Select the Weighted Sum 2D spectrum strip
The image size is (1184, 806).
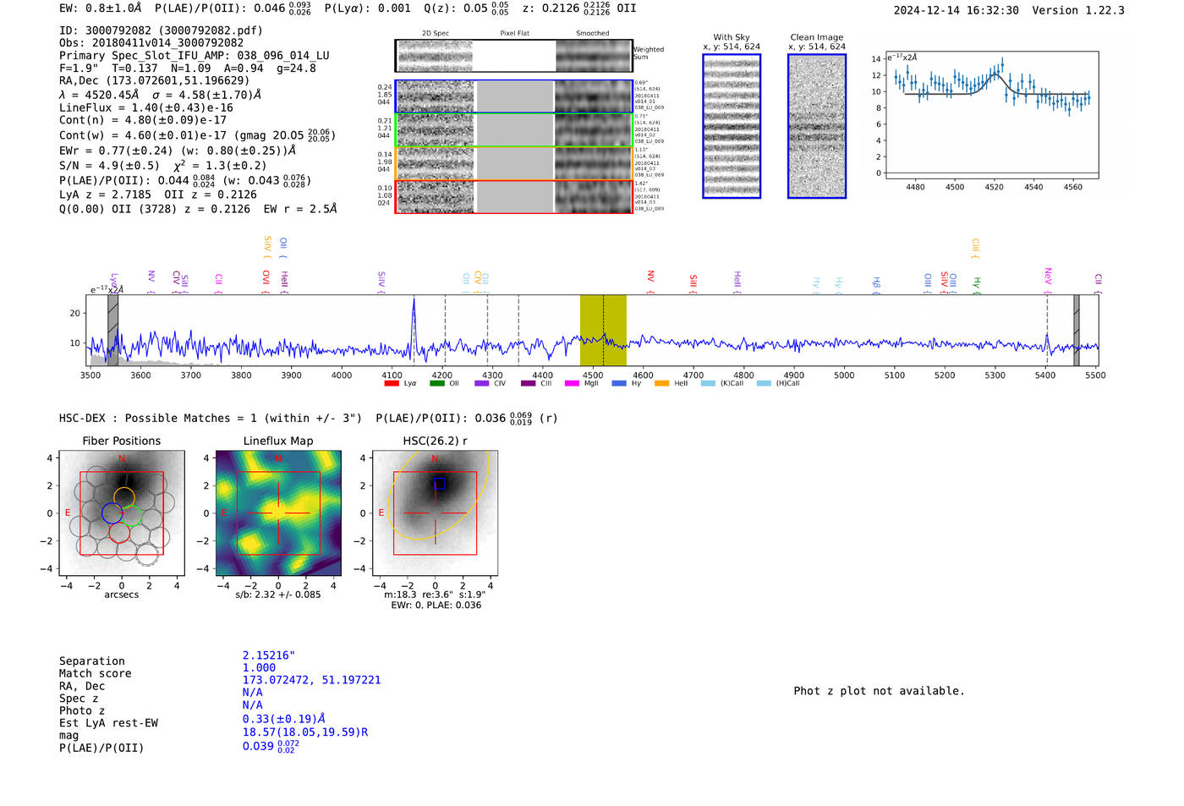point(513,56)
